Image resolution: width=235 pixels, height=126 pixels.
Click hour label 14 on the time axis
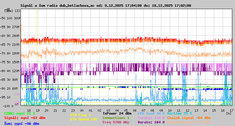(205, 110)
